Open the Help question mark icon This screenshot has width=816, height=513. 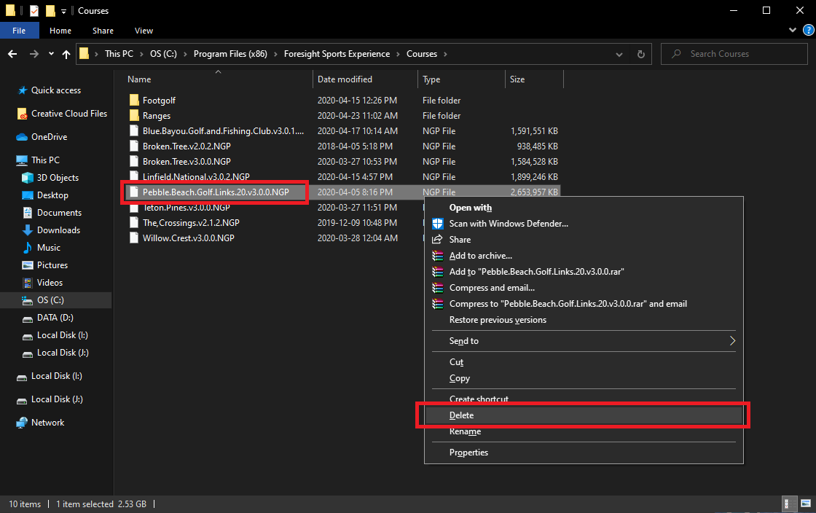809,30
